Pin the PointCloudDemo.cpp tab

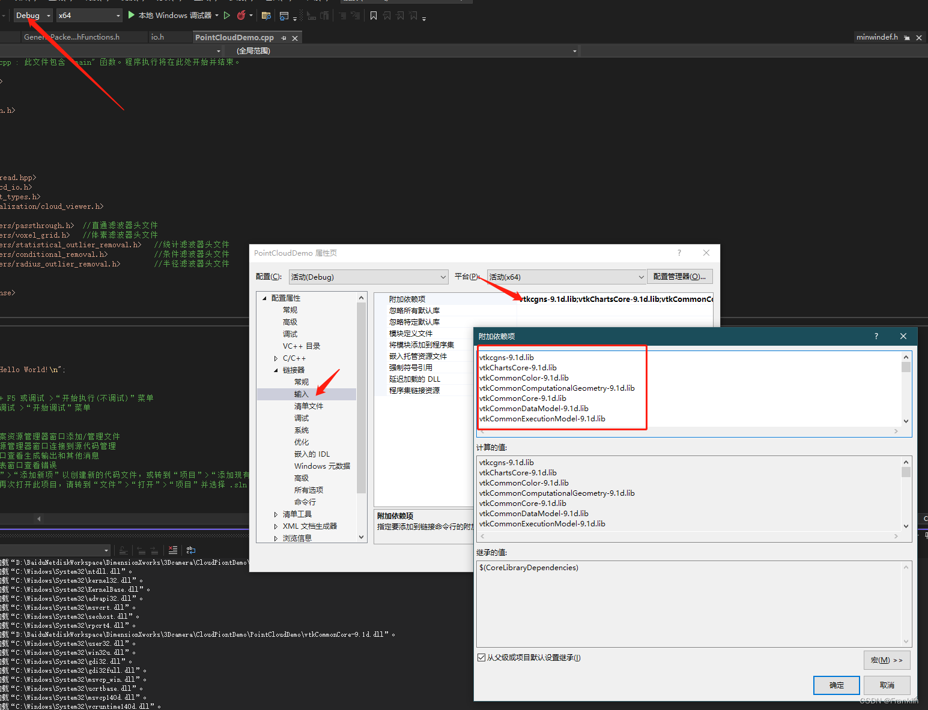pyautogui.click(x=284, y=38)
